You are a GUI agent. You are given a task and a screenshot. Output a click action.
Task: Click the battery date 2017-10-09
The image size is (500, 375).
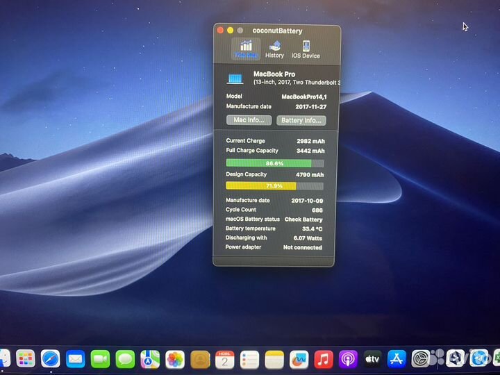point(307,201)
